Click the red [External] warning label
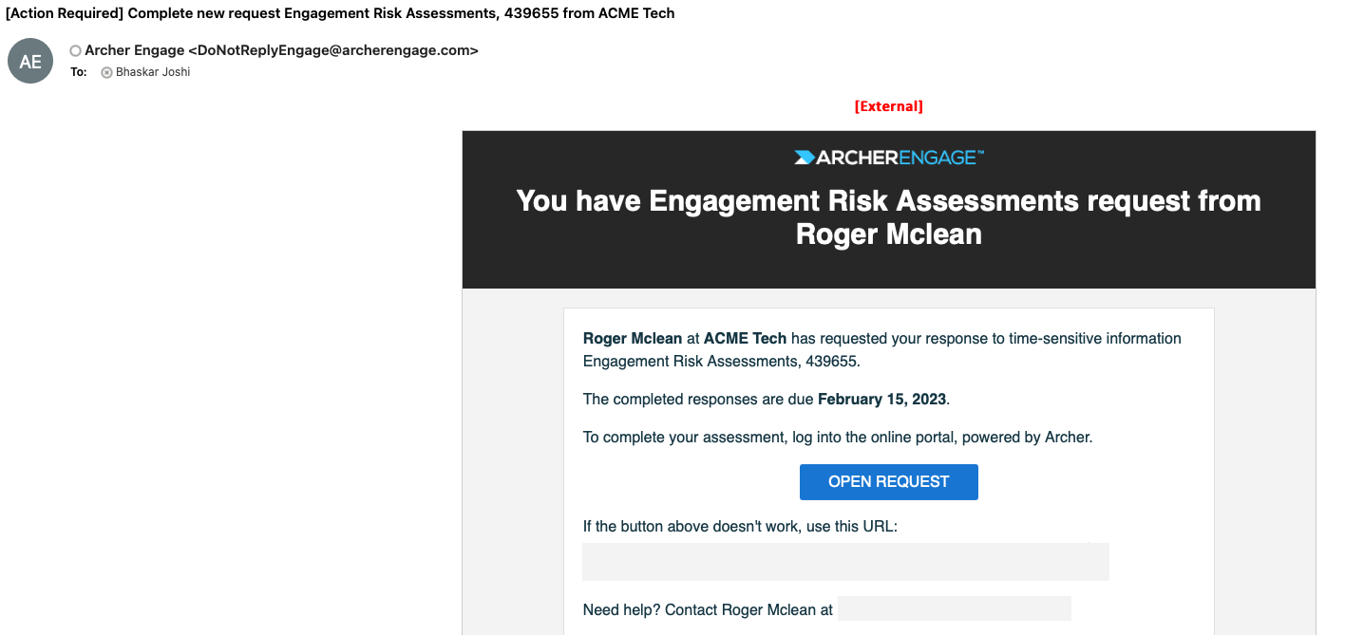The height and width of the screenshot is (635, 1364). [888, 105]
